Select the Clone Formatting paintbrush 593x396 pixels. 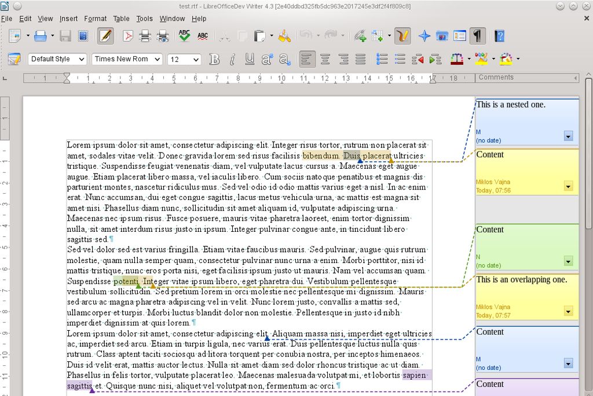(284, 36)
